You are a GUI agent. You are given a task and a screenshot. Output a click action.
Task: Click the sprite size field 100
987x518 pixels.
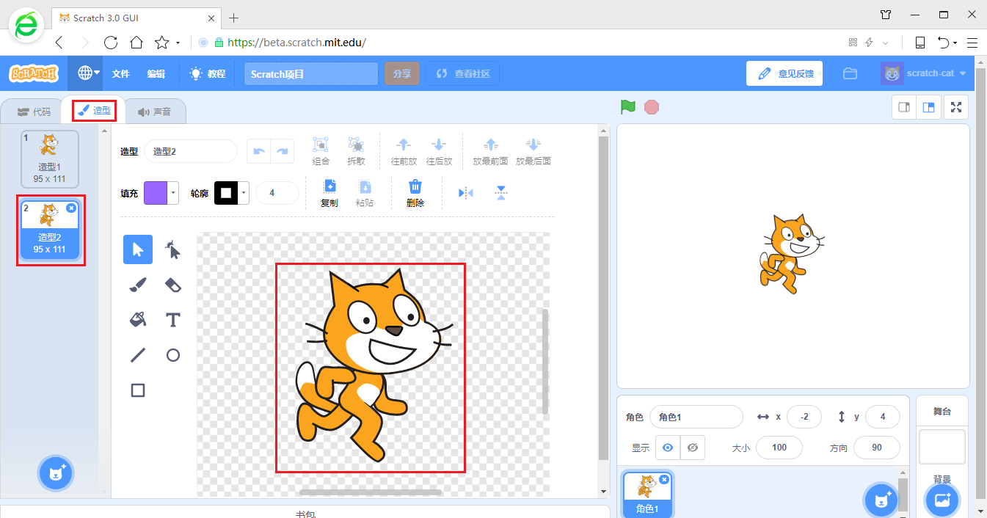pos(779,448)
